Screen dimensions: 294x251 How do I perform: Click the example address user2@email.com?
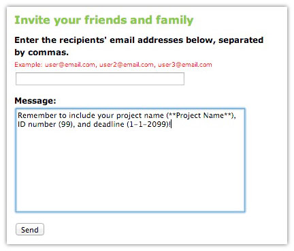click(x=127, y=65)
